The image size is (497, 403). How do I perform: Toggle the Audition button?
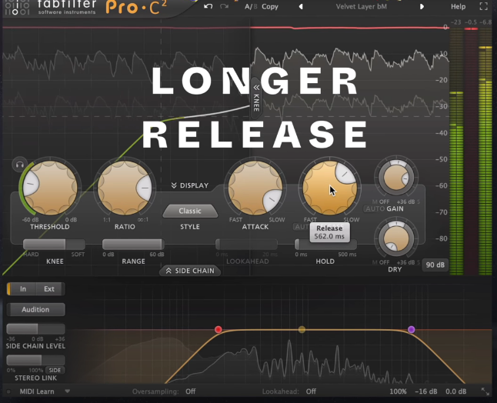point(35,309)
